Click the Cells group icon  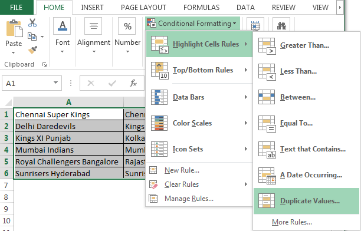point(255,25)
